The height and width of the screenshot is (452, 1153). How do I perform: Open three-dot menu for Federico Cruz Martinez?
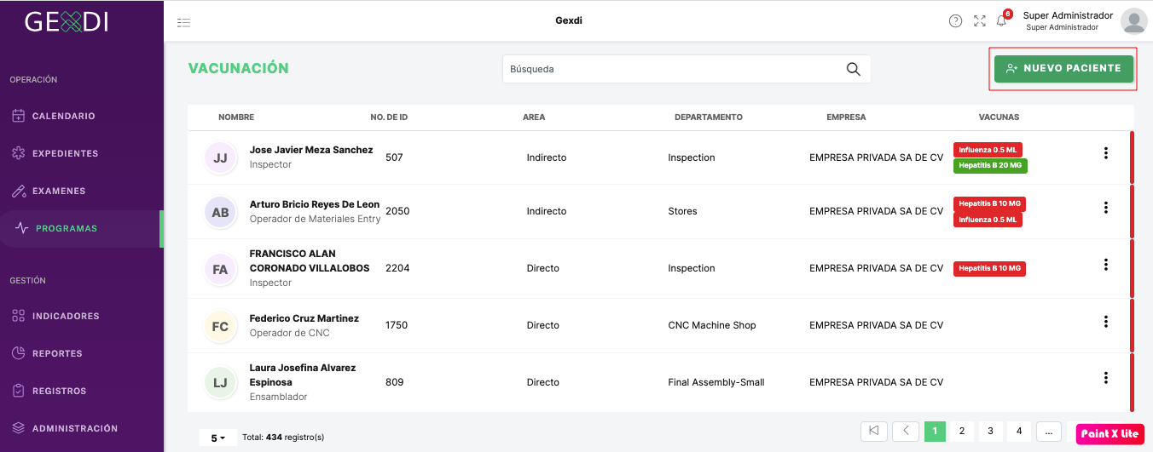point(1105,322)
